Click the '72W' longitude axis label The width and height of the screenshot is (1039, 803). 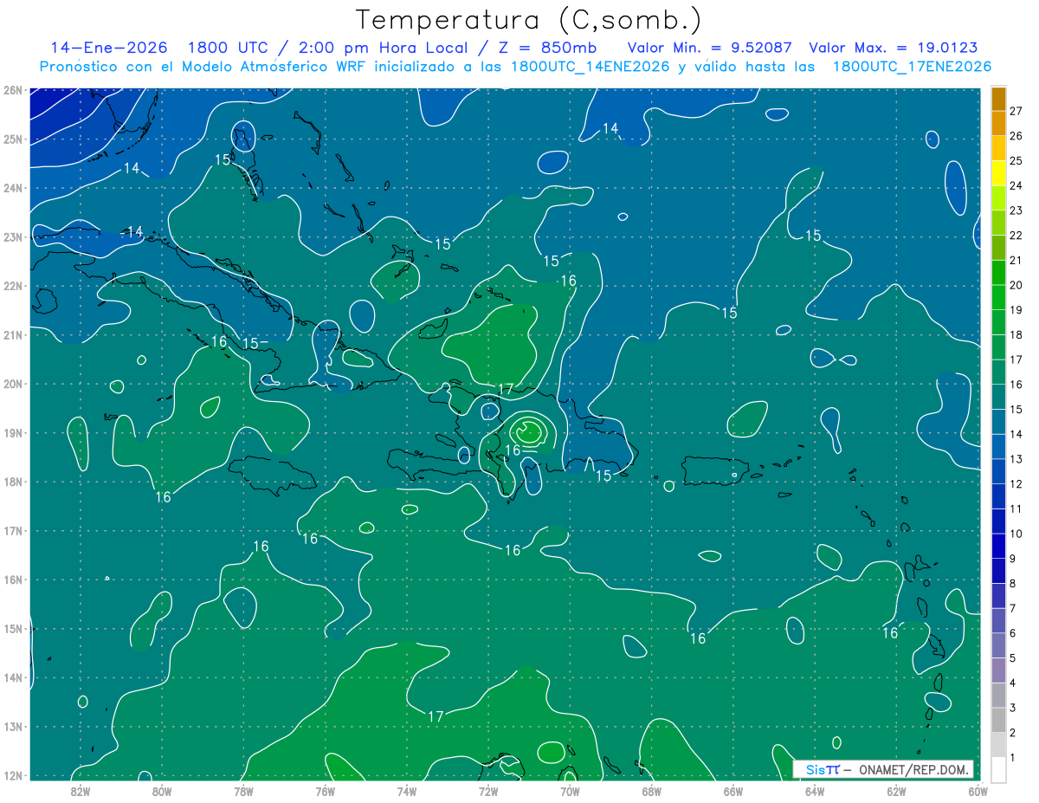[x=488, y=791]
